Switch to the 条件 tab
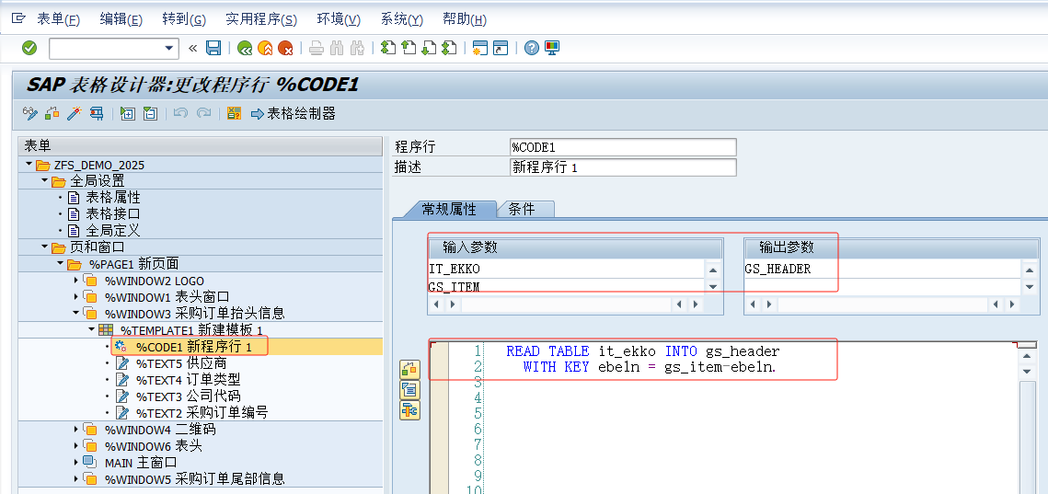This screenshot has height=494, width=1048. 522,209
